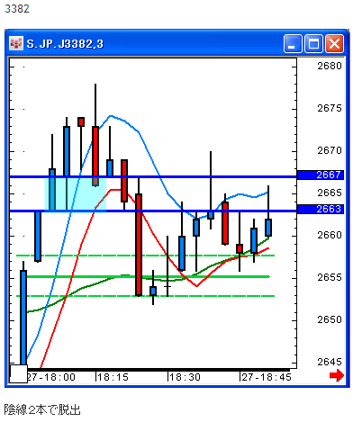Click the 27-18:00 time axis label
353x422 pixels.
click(51, 377)
